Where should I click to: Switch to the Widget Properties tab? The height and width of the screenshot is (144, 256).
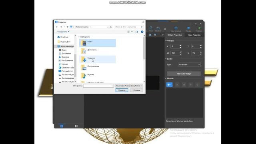(174, 35)
